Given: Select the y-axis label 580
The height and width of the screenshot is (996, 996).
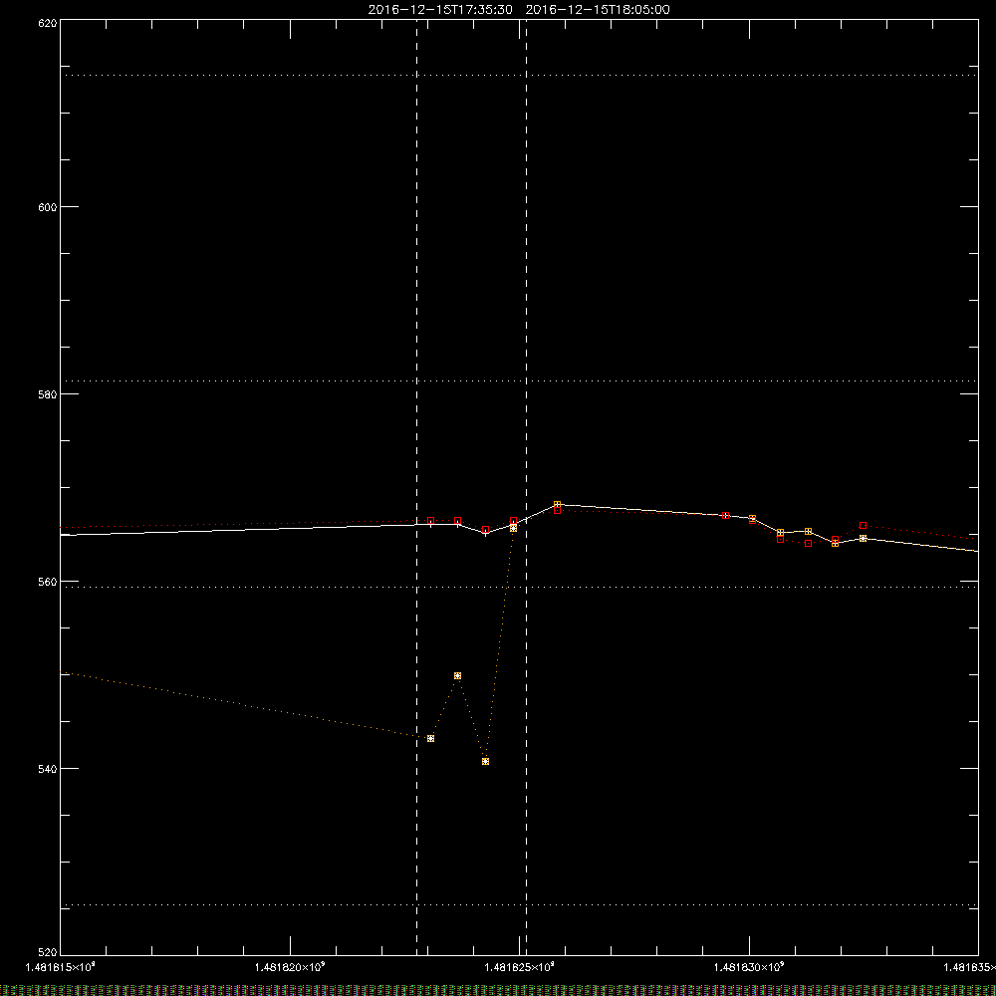Looking at the screenshot, I should (49, 393).
